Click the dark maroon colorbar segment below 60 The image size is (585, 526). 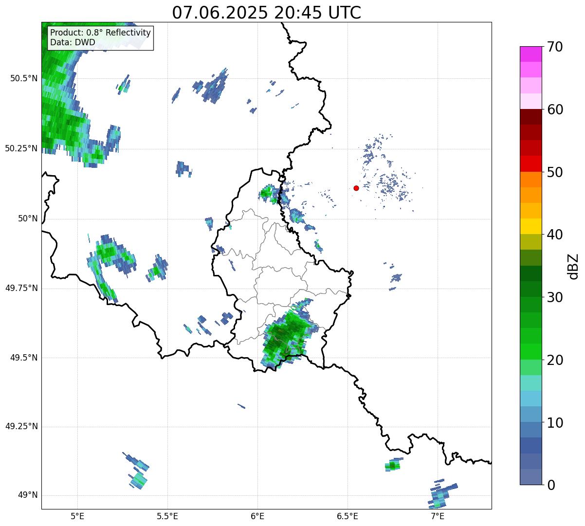click(x=531, y=117)
